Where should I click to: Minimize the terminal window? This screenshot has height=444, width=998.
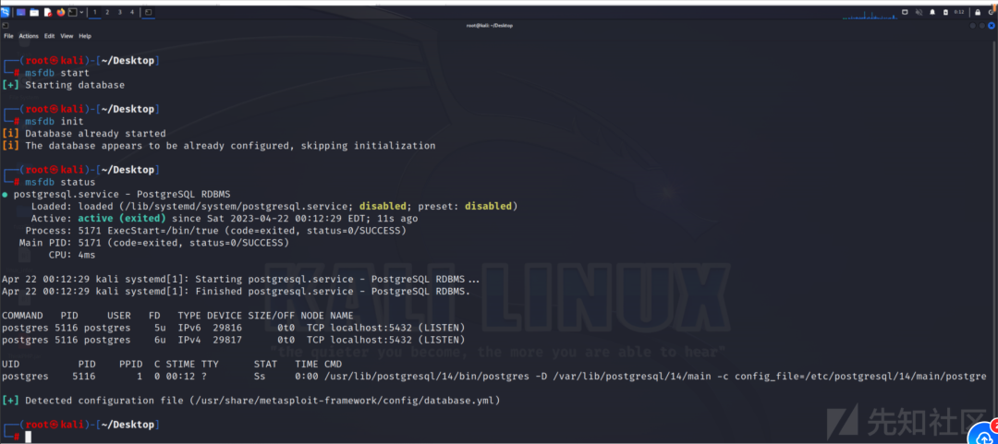click(x=972, y=26)
